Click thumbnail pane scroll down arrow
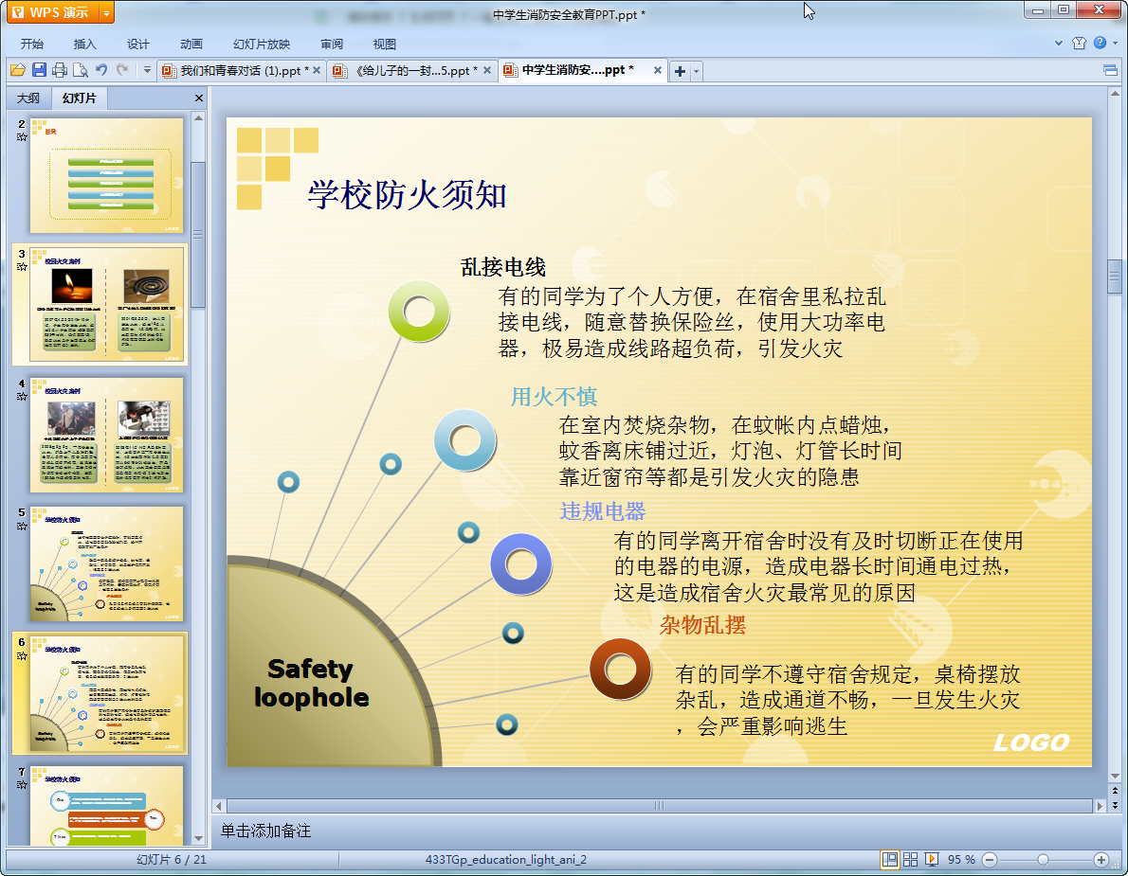 (198, 839)
